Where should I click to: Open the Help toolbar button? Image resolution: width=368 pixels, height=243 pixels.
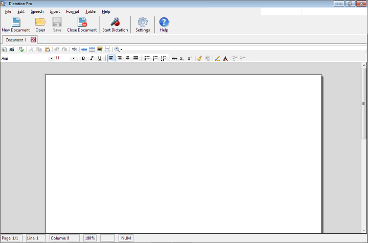(x=164, y=22)
